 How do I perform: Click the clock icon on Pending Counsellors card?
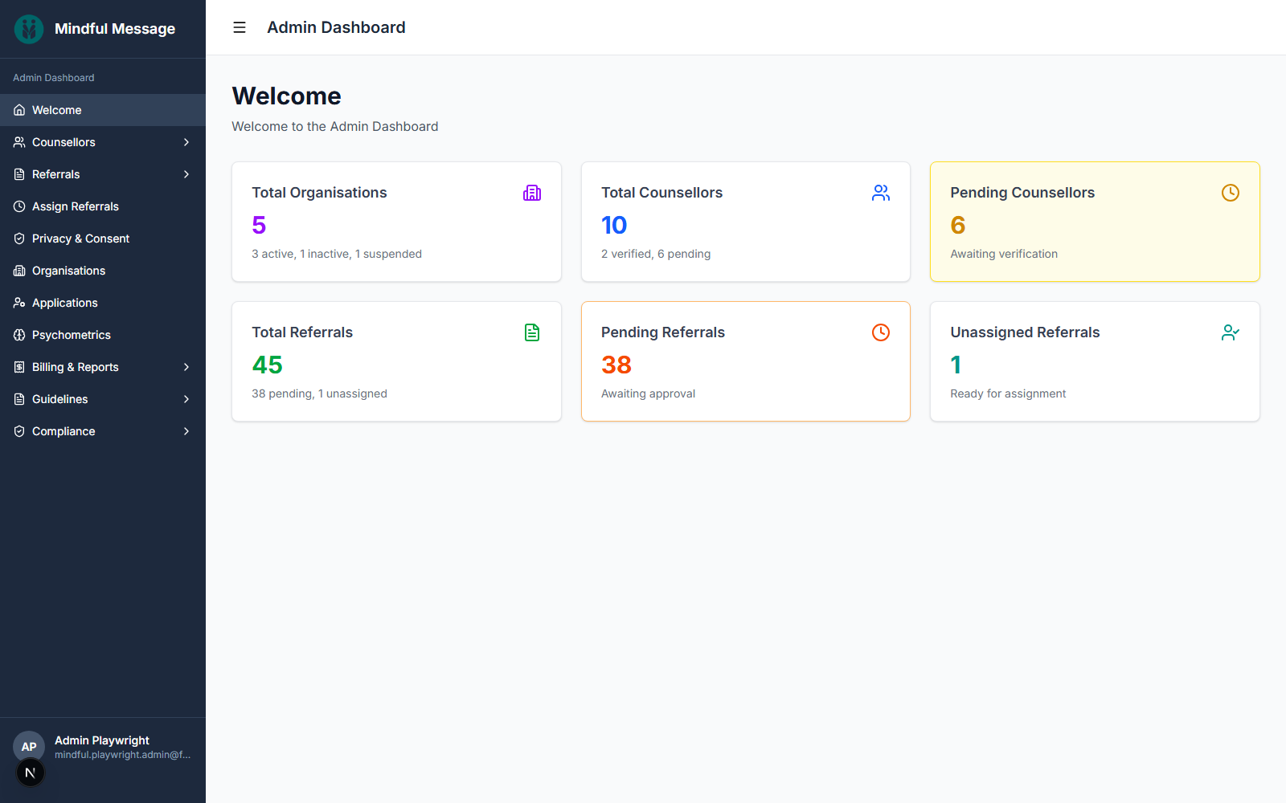click(1231, 193)
